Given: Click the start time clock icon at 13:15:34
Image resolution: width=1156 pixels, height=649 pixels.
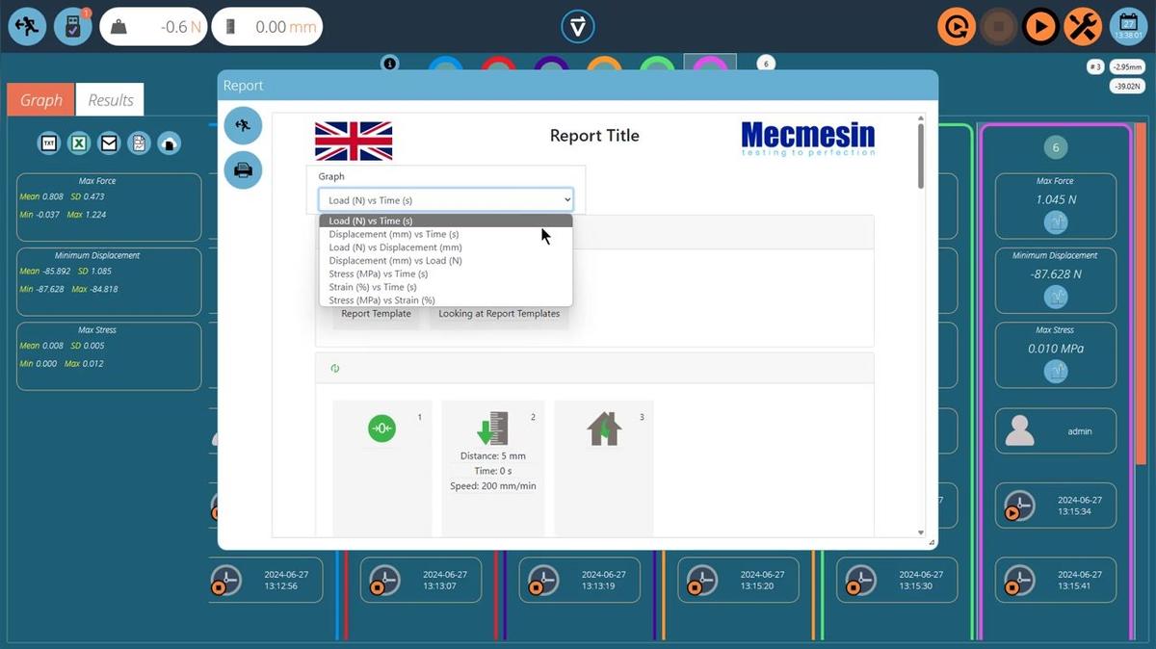Looking at the screenshot, I should [x=1018, y=506].
